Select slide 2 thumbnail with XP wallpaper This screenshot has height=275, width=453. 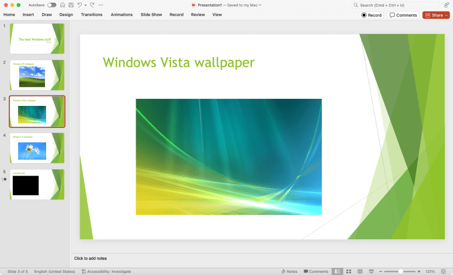click(x=37, y=75)
